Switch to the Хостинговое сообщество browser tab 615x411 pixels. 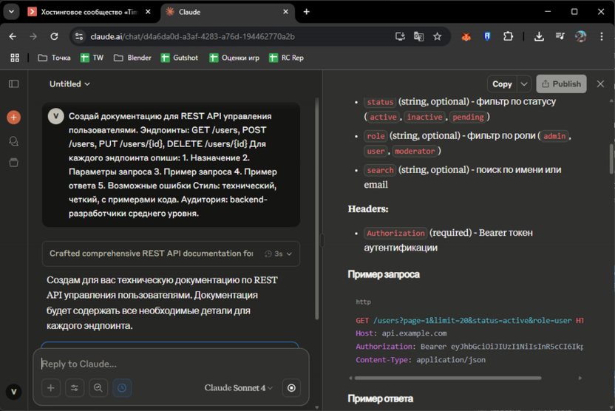click(86, 12)
